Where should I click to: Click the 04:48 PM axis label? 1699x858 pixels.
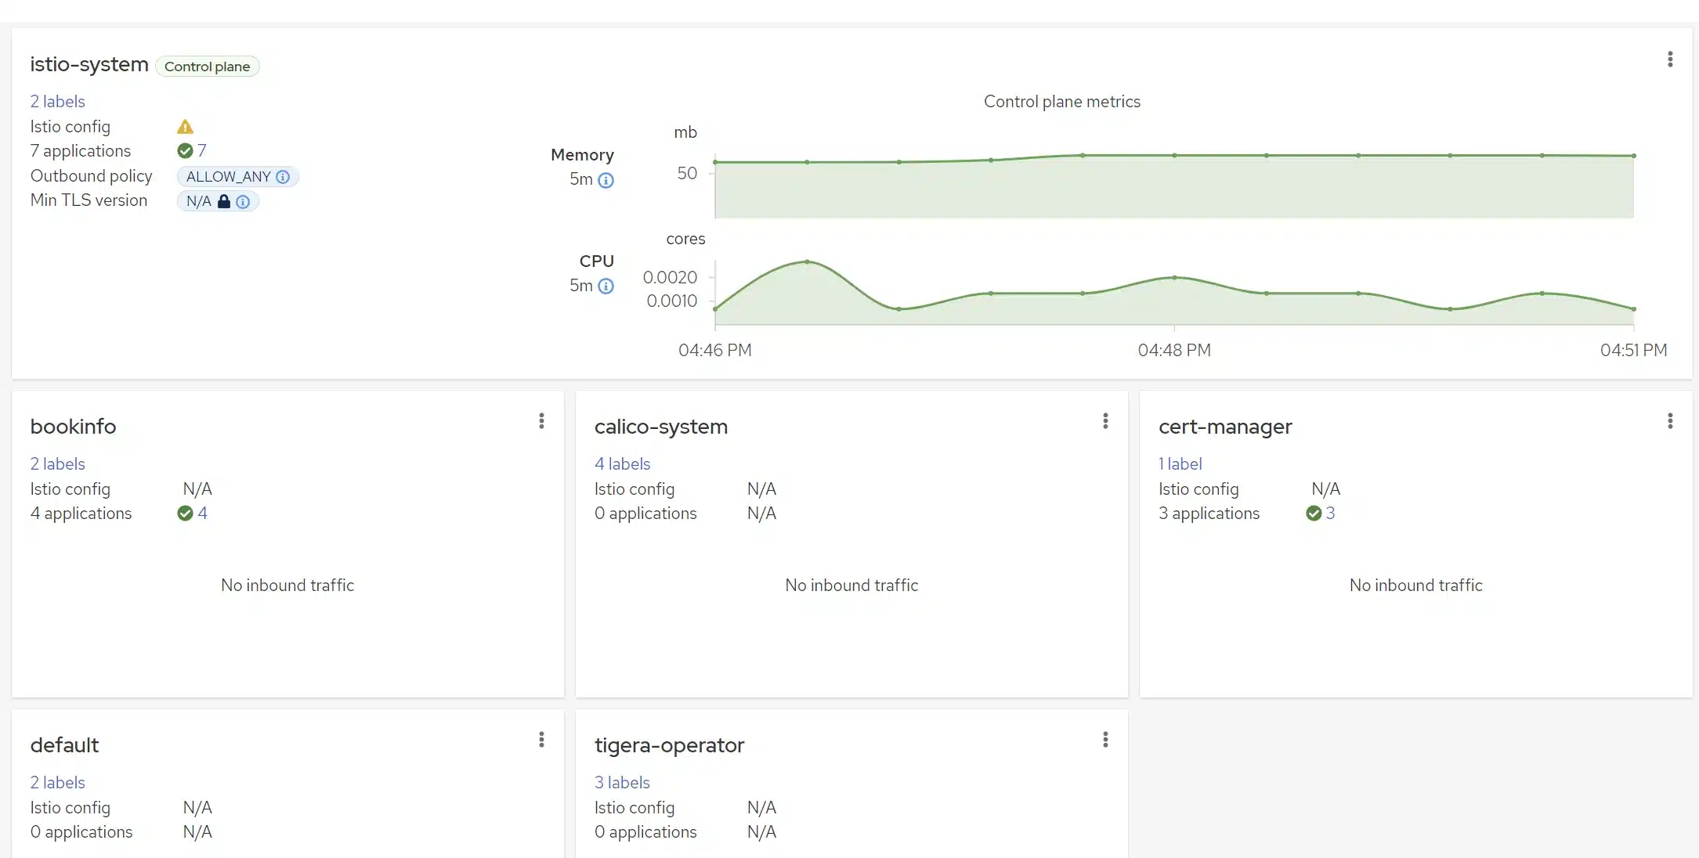pyautogui.click(x=1174, y=350)
